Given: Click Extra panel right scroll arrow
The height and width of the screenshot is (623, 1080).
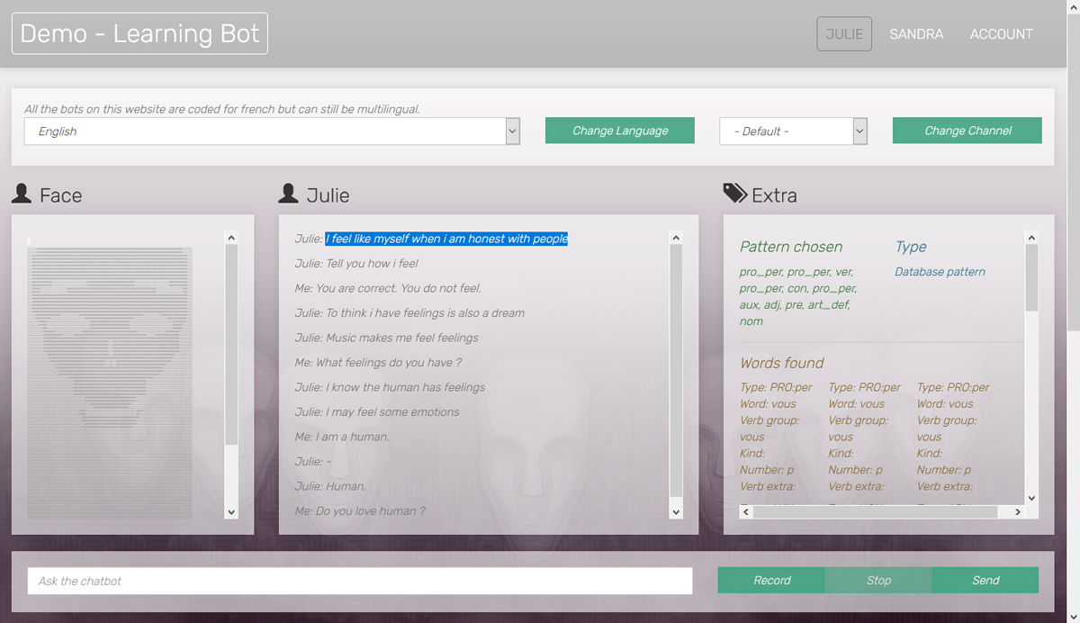Looking at the screenshot, I should pyautogui.click(x=1018, y=512).
